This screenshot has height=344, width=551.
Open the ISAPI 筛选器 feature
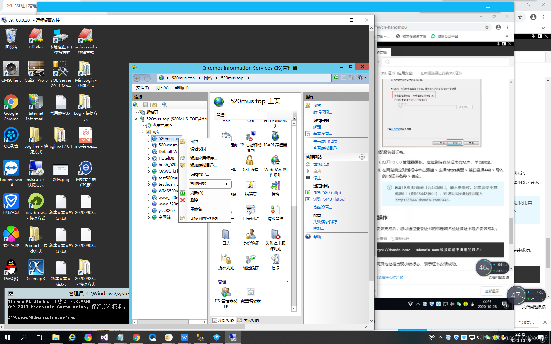coord(275,139)
